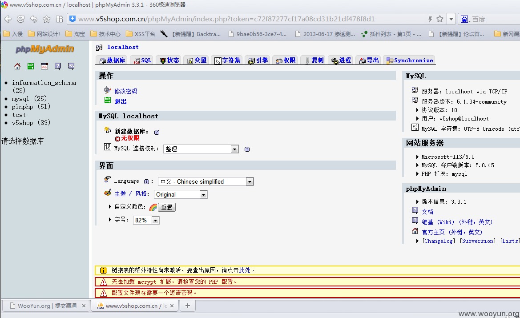Image resolution: width=520 pixels, height=318 pixels.
Task: Click the wiki icon beside 维基
Action: click(415, 220)
